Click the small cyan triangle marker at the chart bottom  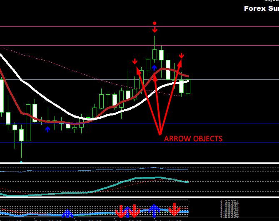coord(21,162)
